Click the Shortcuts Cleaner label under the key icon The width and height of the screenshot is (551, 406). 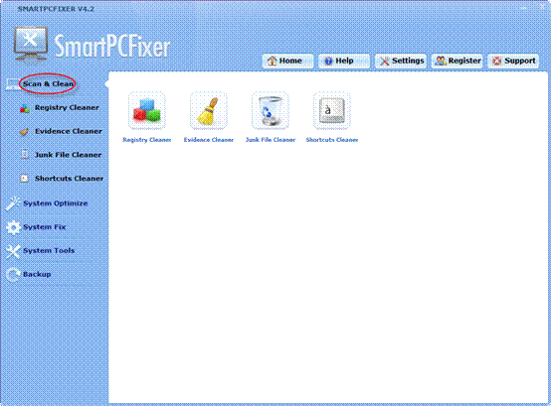click(x=332, y=140)
